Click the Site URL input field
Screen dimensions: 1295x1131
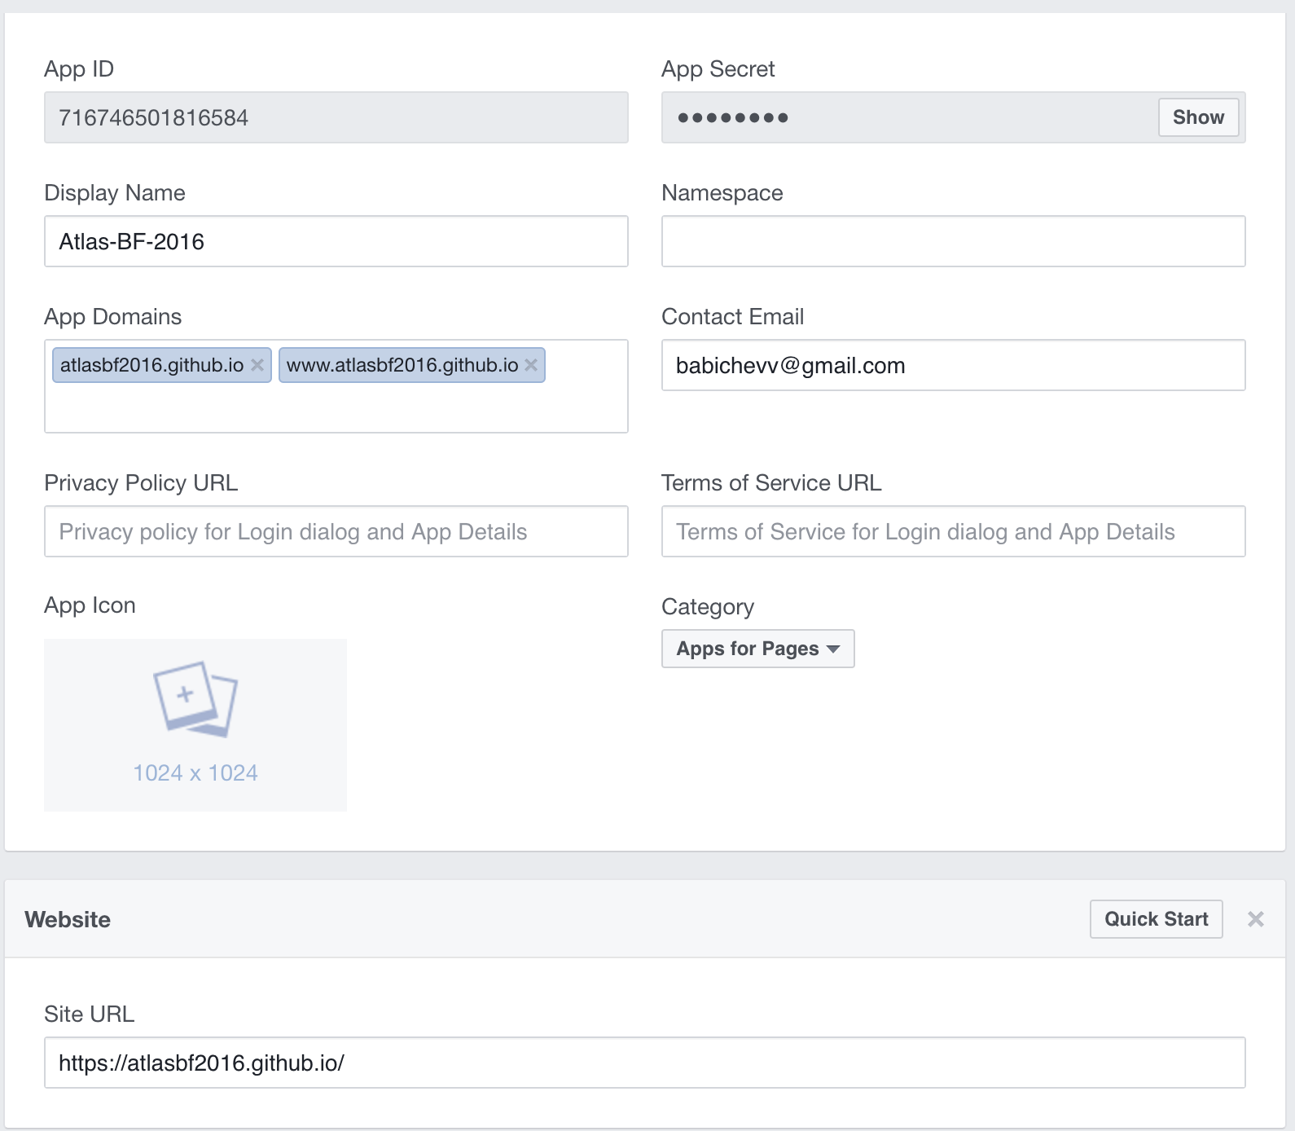(644, 1063)
